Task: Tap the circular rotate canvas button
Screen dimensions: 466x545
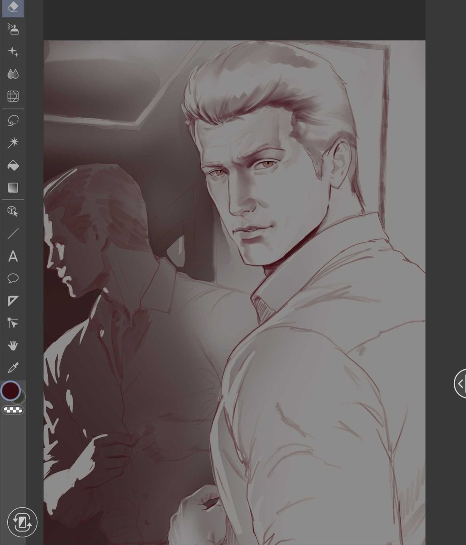Action: point(22,521)
